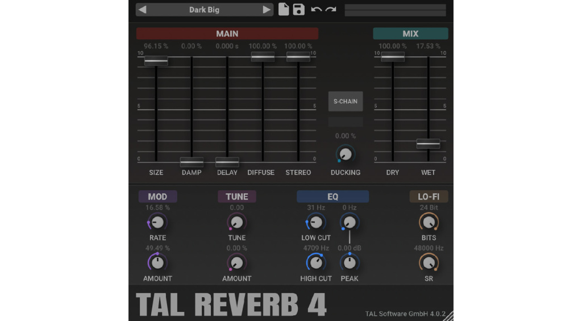Redo the last change

331,10
